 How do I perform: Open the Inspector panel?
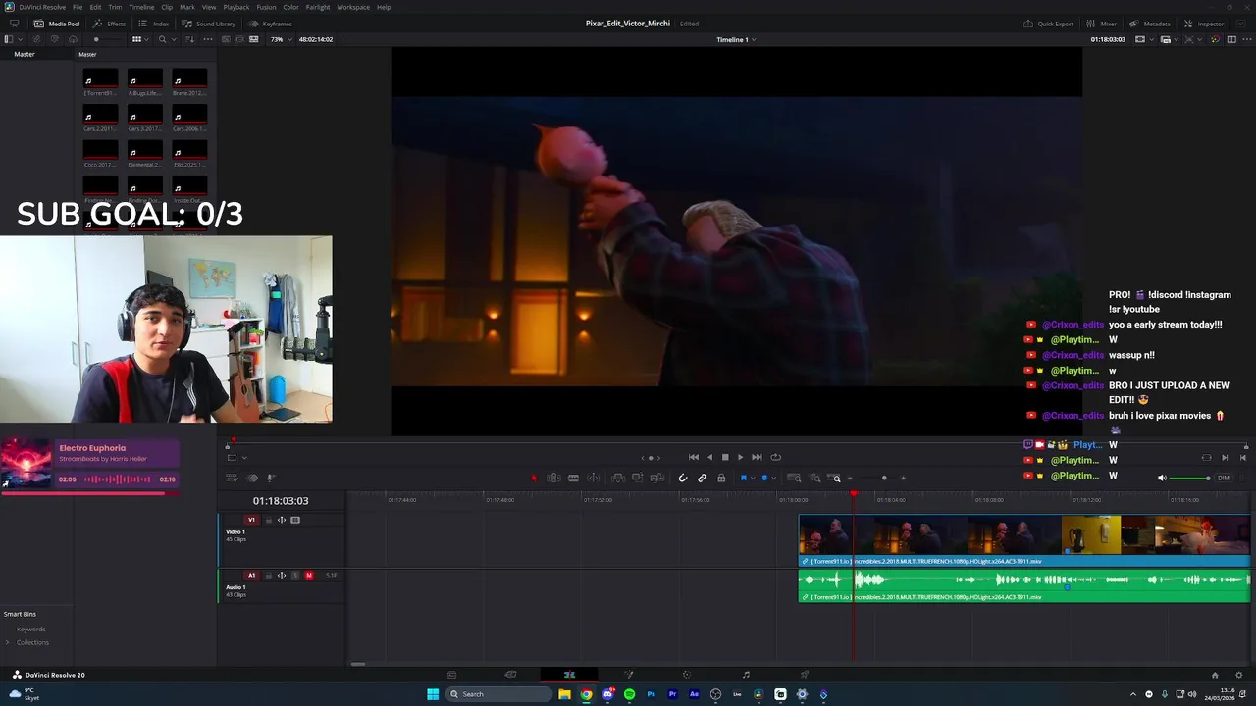click(1203, 24)
